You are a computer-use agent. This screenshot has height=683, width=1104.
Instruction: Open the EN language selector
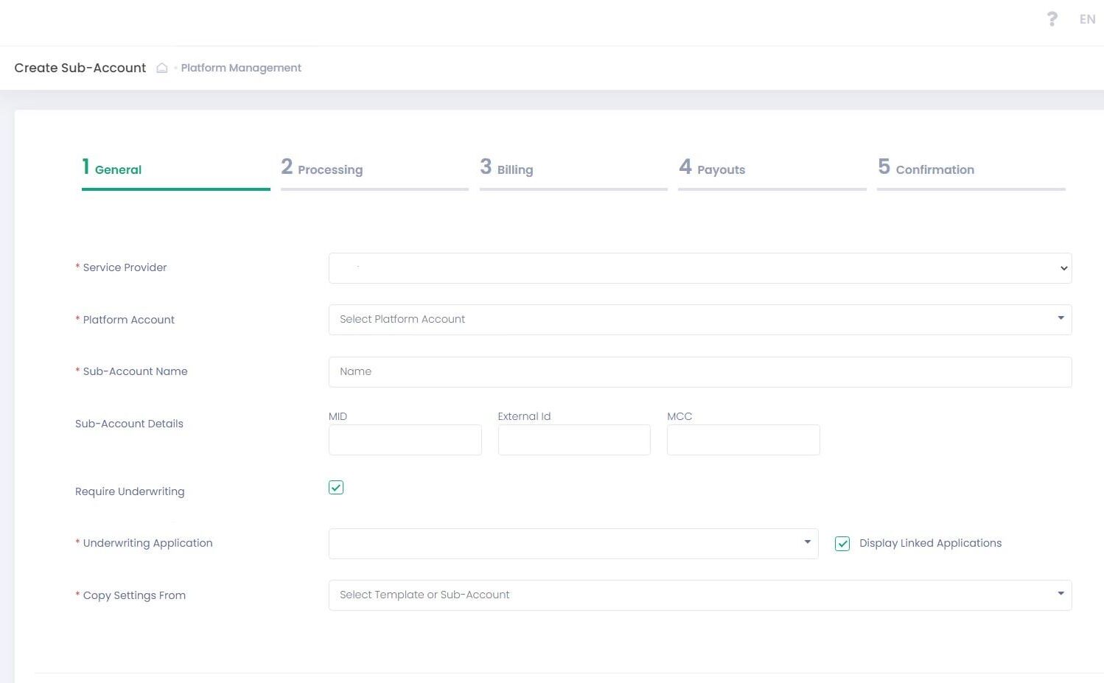point(1087,19)
